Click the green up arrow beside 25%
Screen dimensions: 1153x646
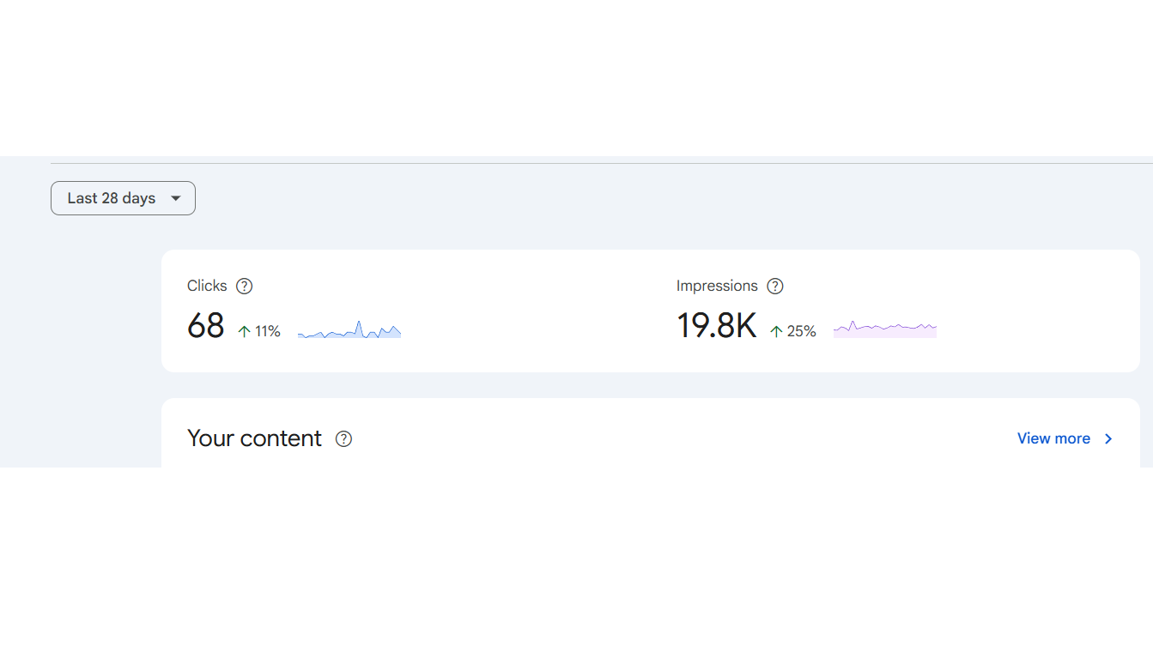click(x=776, y=331)
